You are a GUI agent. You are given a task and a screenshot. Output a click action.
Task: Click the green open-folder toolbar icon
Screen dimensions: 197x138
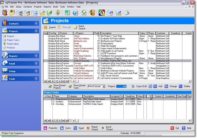49,13
